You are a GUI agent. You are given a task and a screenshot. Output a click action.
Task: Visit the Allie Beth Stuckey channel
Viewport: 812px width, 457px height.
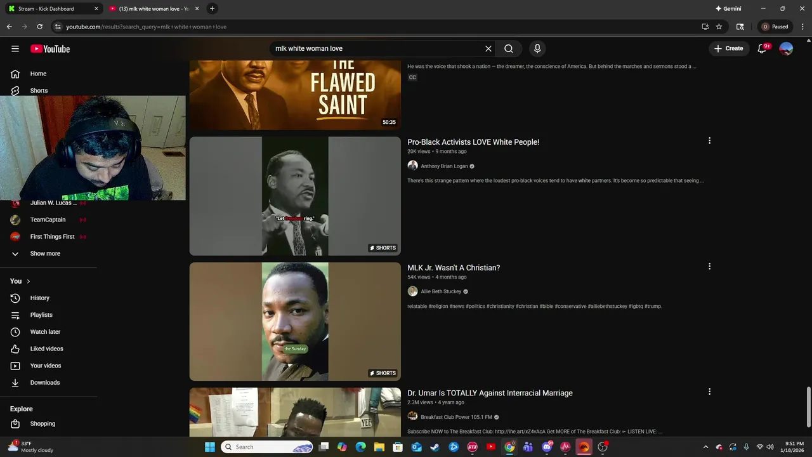point(441,291)
